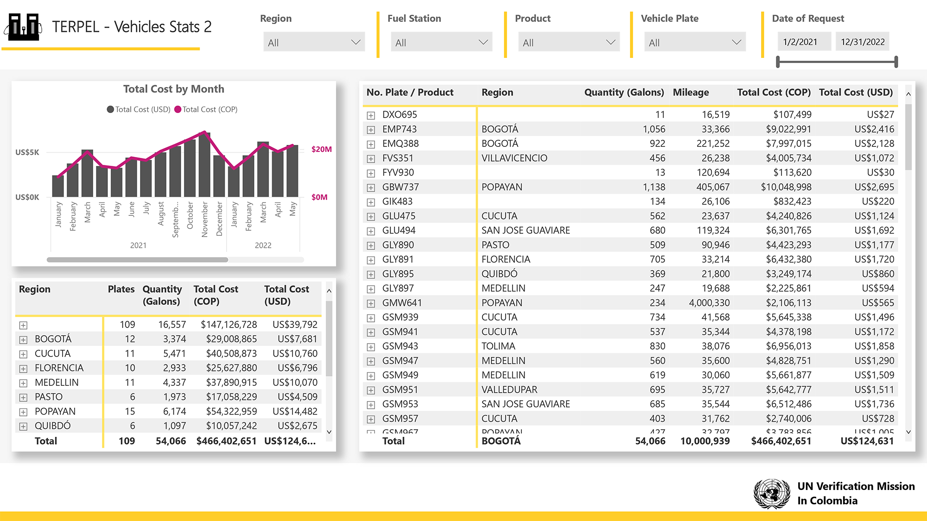Expand plate GLU494 row
Viewport: 927px width, 521px height.
pyautogui.click(x=371, y=231)
